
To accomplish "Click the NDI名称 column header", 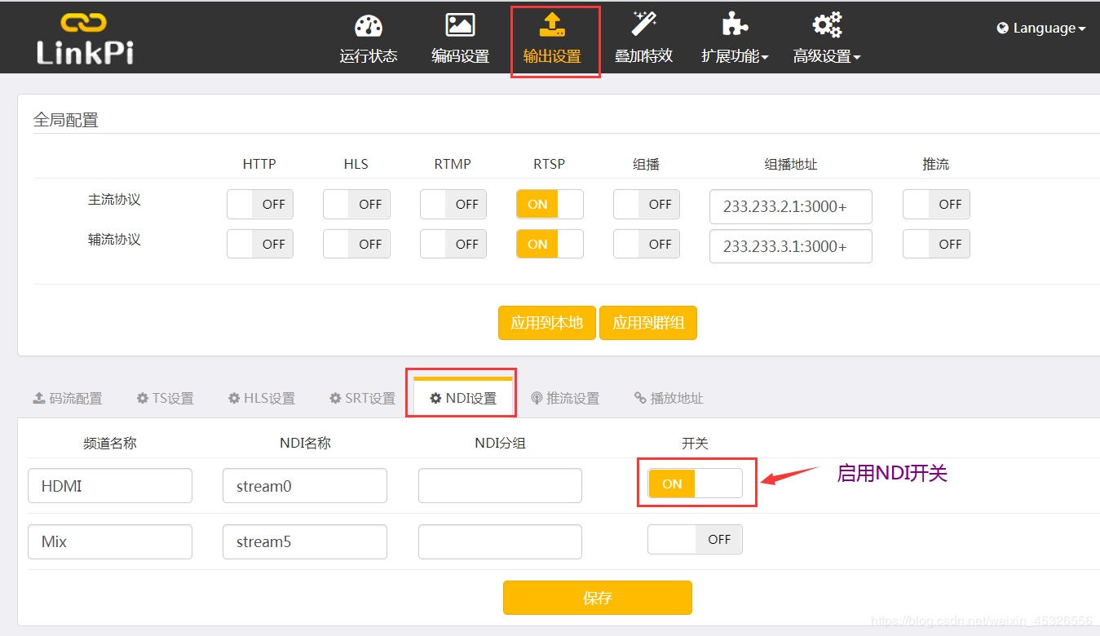I will (x=305, y=444).
